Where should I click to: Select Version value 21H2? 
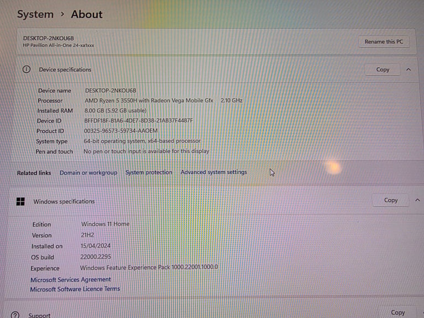[x=87, y=235]
